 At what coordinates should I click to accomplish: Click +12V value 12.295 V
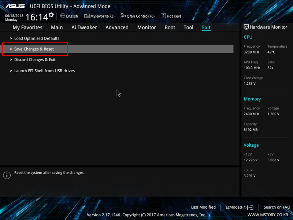click(251, 160)
